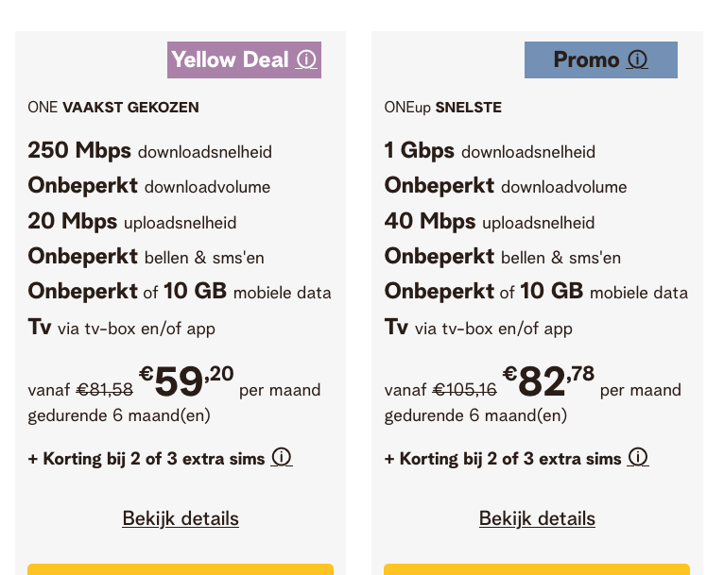Click Korting bij extra sims text in ONE plan

(x=147, y=459)
